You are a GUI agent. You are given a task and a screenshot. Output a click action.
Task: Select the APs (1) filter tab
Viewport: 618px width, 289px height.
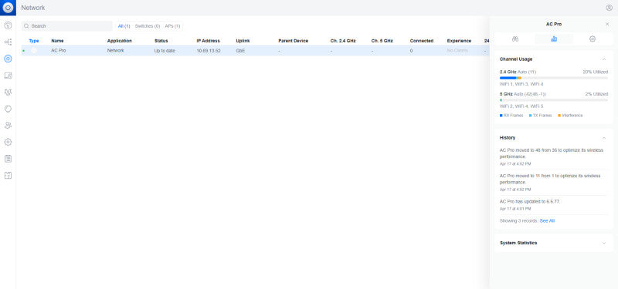pyautogui.click(x=172, y=26)
